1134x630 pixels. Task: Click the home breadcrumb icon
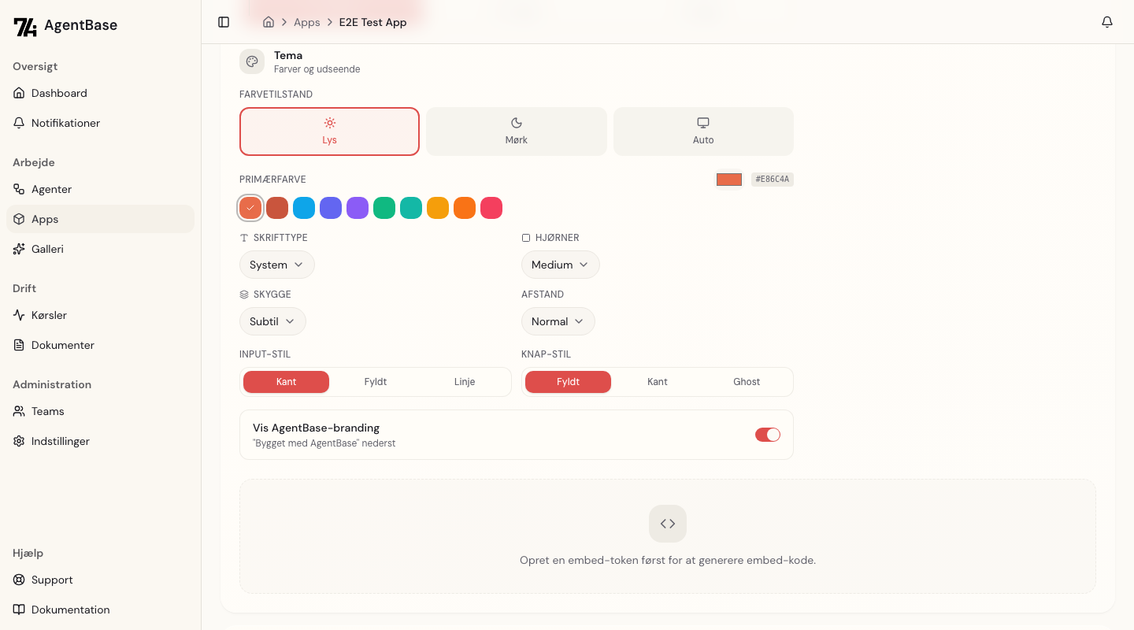269,22
